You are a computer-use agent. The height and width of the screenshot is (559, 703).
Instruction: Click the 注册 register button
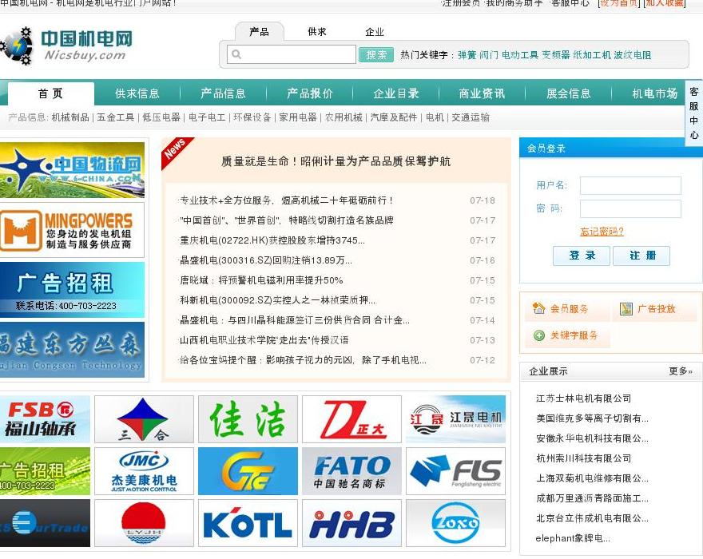click(x=641, y=256)
